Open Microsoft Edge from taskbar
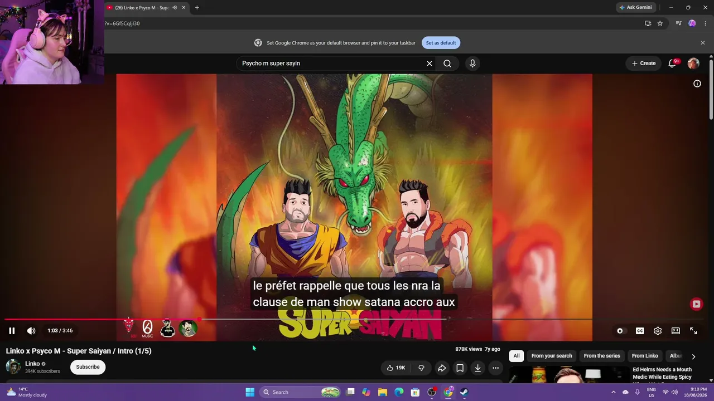This screenshot has width=714, height=401. point(399,392)
